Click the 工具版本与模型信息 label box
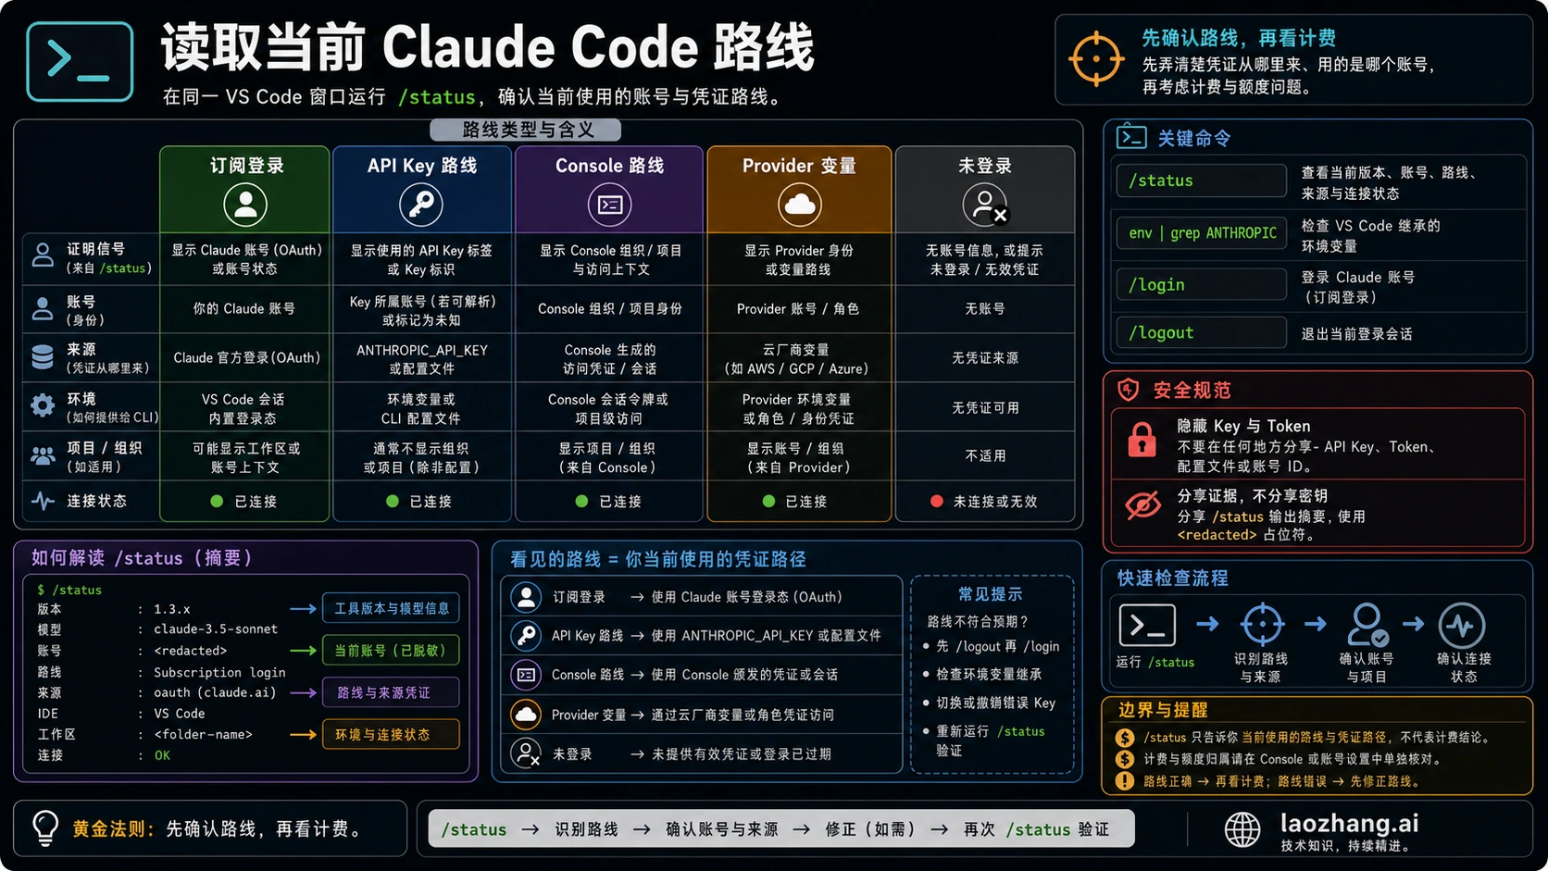1548x871 pixels. [391, 608]
